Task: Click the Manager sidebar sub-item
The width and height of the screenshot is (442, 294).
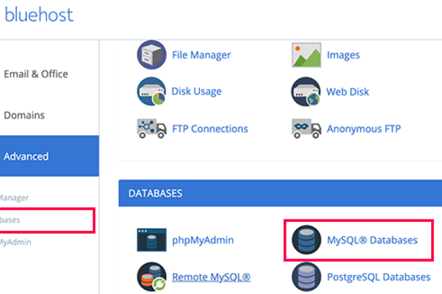Action: click(x=14, y=198)
